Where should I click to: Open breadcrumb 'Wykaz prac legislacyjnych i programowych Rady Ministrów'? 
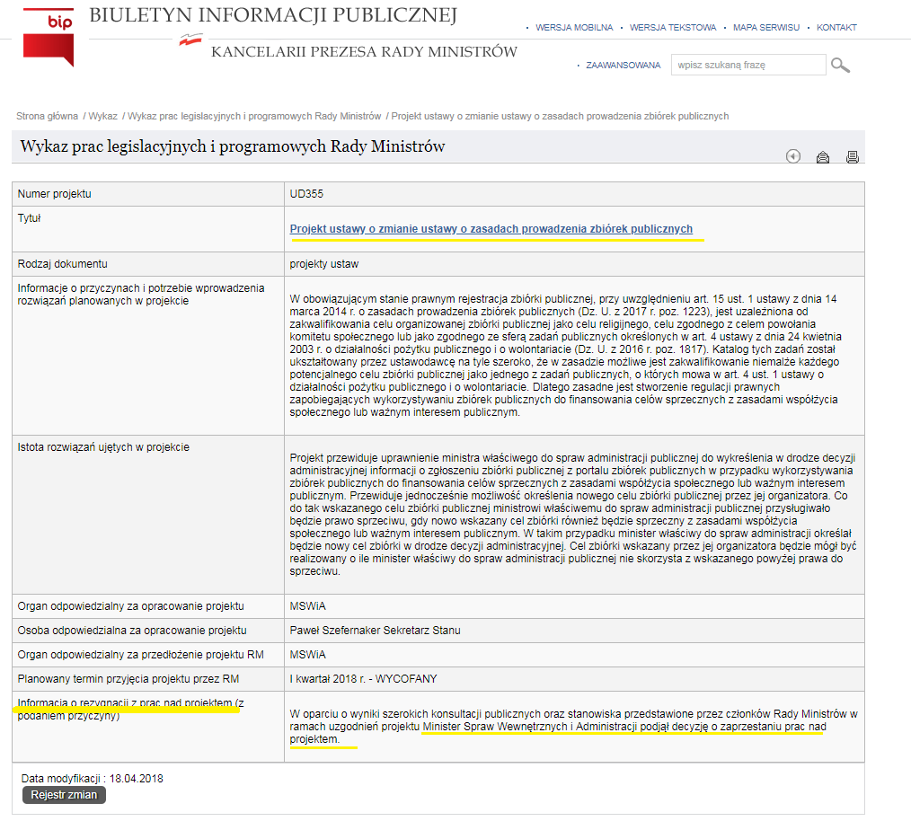(254, 116)
